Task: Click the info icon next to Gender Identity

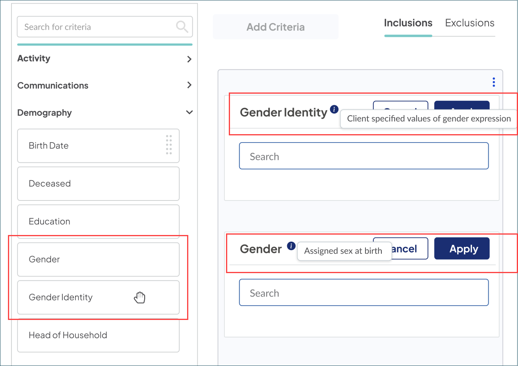Action: point(333,110)
